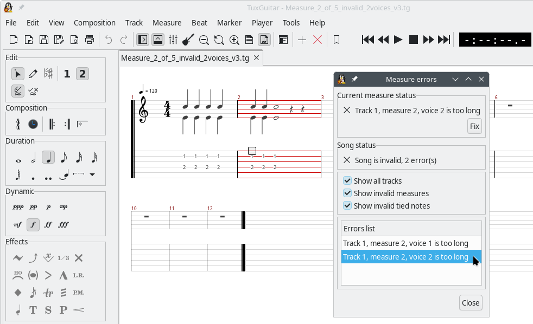Uncheck Show all tracks checkbox

pyautogui.click(x=347, y=180)
